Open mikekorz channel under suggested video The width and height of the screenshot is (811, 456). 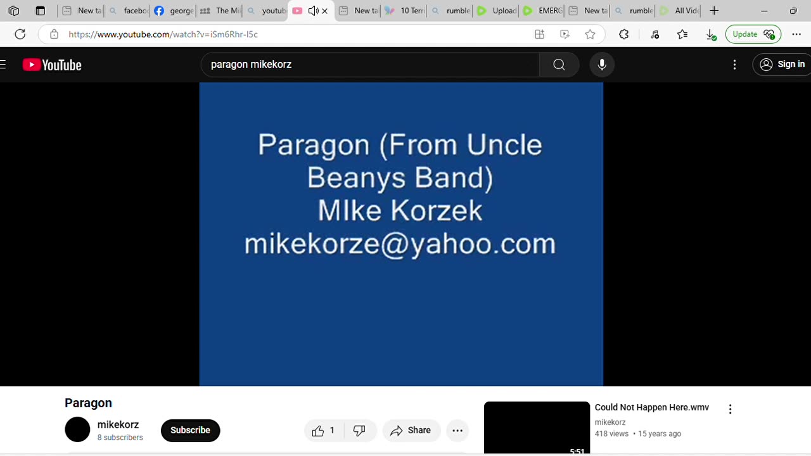pyautogui.click(x=610, y=422)
